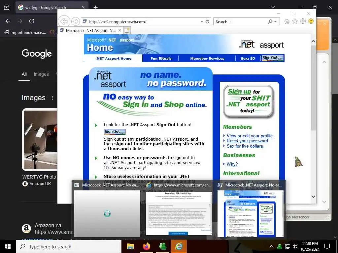The height and width of the screenshot is (253, 338).
Task: Open IE Favorites star icon
Action: coord(295,21)
